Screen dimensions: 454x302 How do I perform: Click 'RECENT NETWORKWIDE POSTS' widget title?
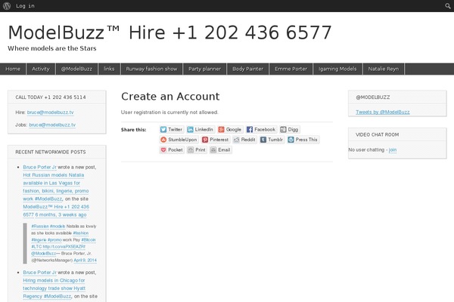click(51, 152)
